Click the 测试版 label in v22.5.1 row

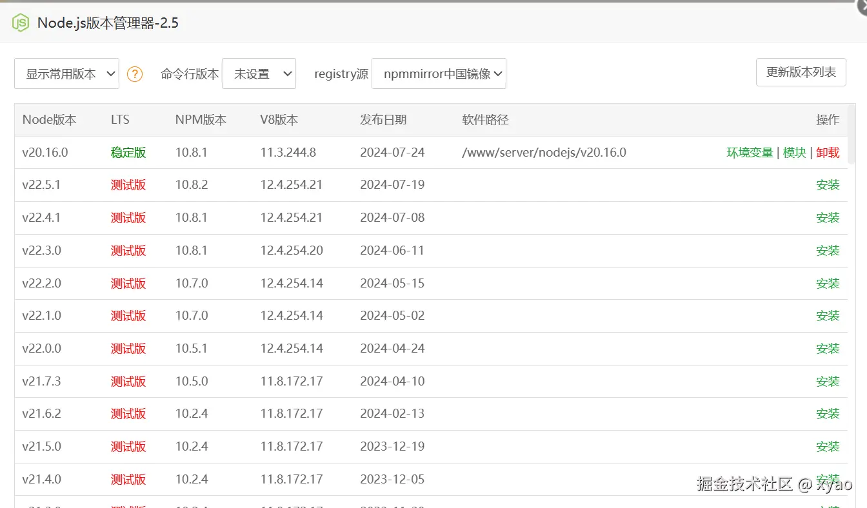(128, 185)
